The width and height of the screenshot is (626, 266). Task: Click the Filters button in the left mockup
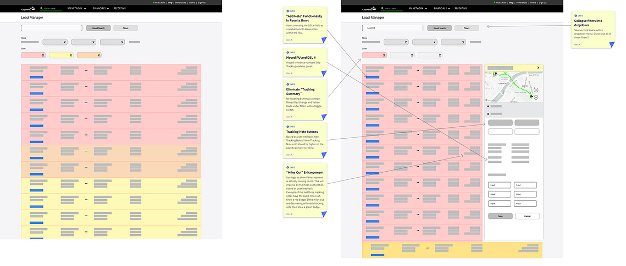tap(125, 29)
